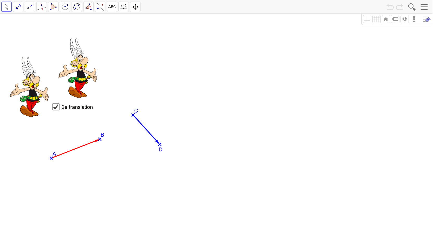Image resolution: width=433 pixels, height=238 pixels.
Task: Click the Redo arrow
Action: [x=400, y=7]
